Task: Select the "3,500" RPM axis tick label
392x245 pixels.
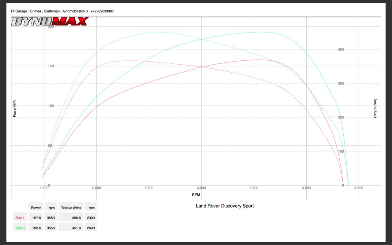Action: click(x=254, y=188)
